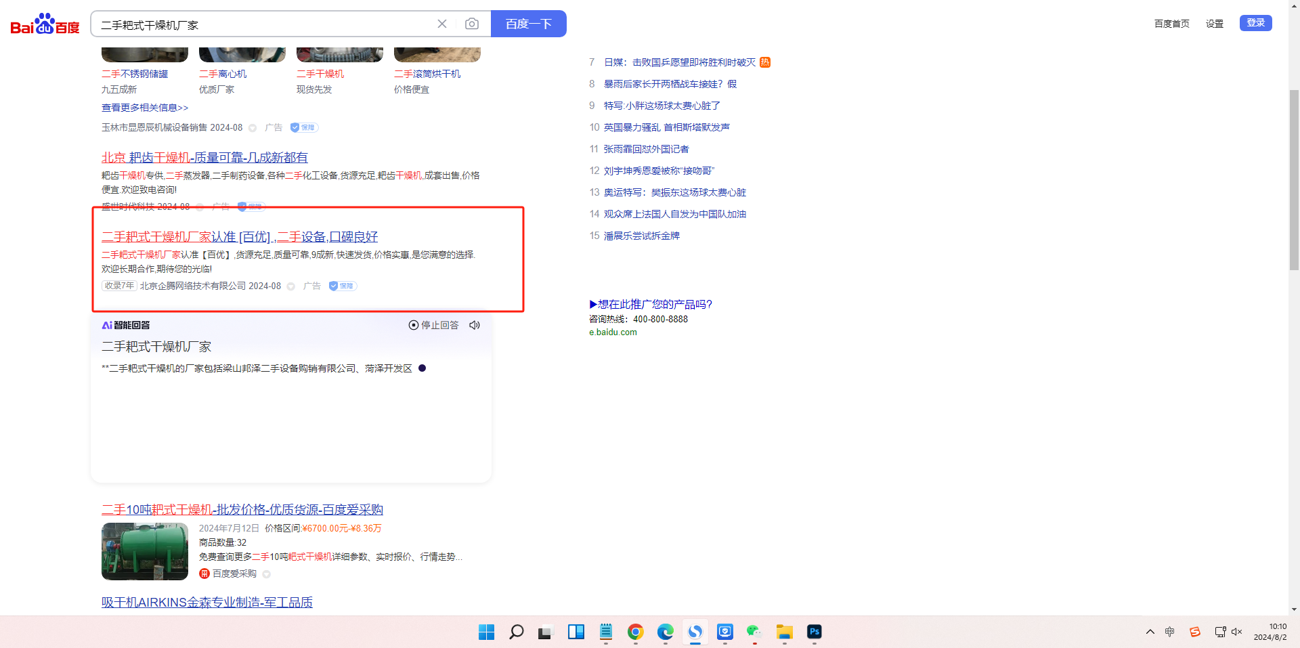Click scrollbar down arrow
This screenshot has width=1300, height=648.
(x=1294, y=609)
